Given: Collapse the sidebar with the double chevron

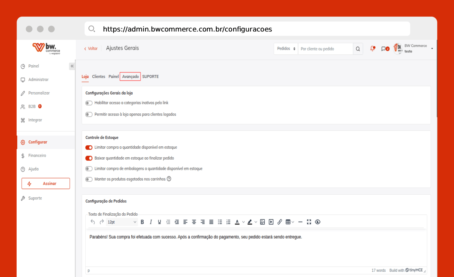Looking at the screenshot, I should (72, 66).
